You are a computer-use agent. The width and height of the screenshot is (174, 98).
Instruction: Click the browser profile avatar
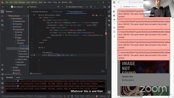(114, 2)
